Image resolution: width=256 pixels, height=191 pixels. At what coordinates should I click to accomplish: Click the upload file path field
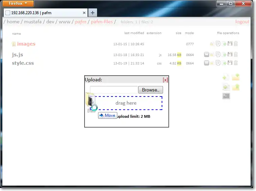(114, 90)
